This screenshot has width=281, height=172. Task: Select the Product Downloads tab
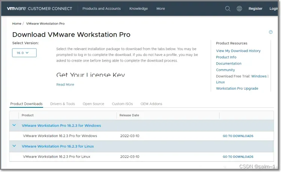[26, 104]
